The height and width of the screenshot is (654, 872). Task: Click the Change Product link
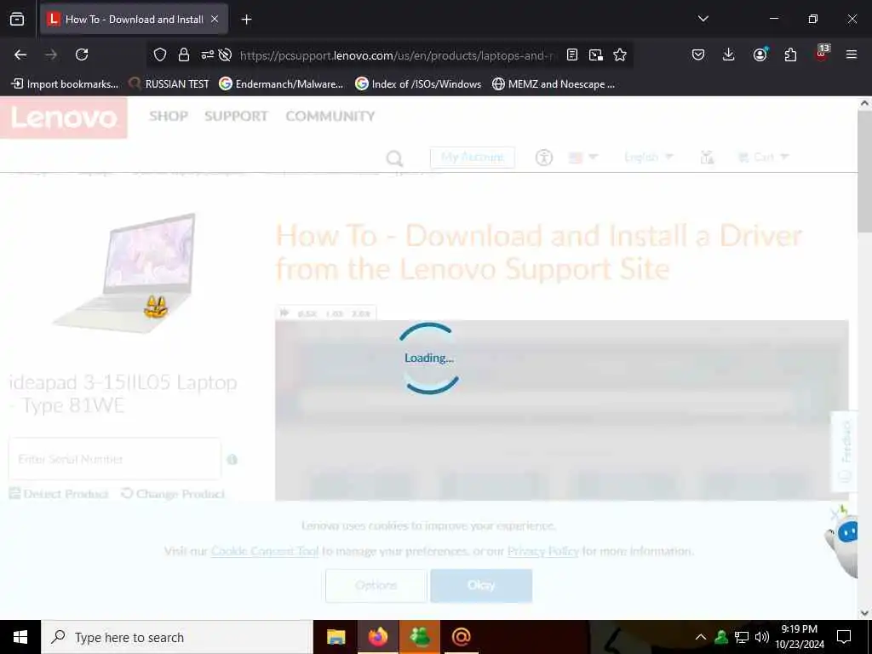[173, 494]
